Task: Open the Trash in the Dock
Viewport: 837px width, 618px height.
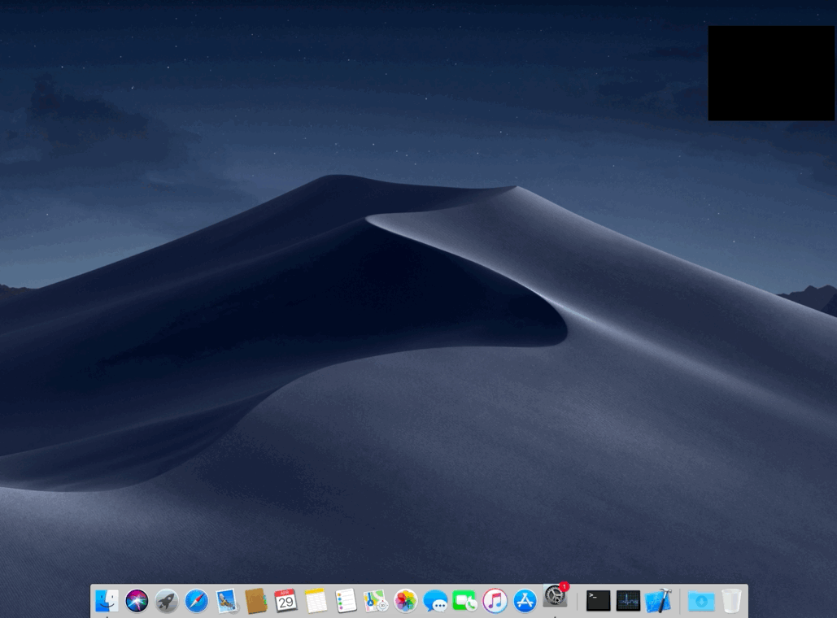Action: [x=731, y=601]
